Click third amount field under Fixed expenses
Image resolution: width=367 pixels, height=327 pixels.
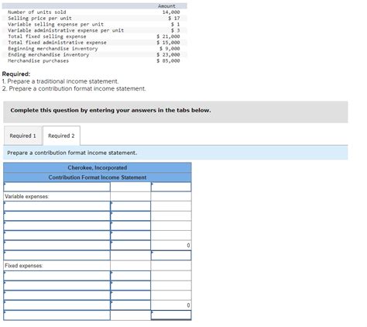(x=131, y=295)
